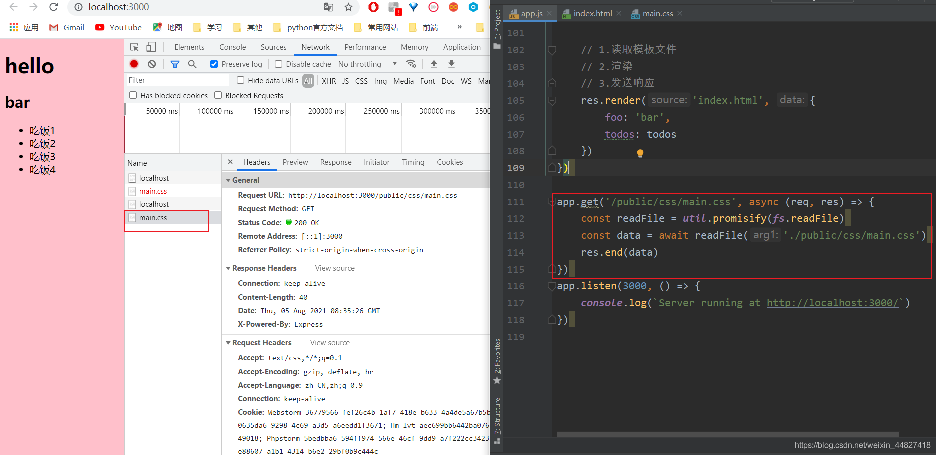Open the network search magnifier

coord(192,64)
